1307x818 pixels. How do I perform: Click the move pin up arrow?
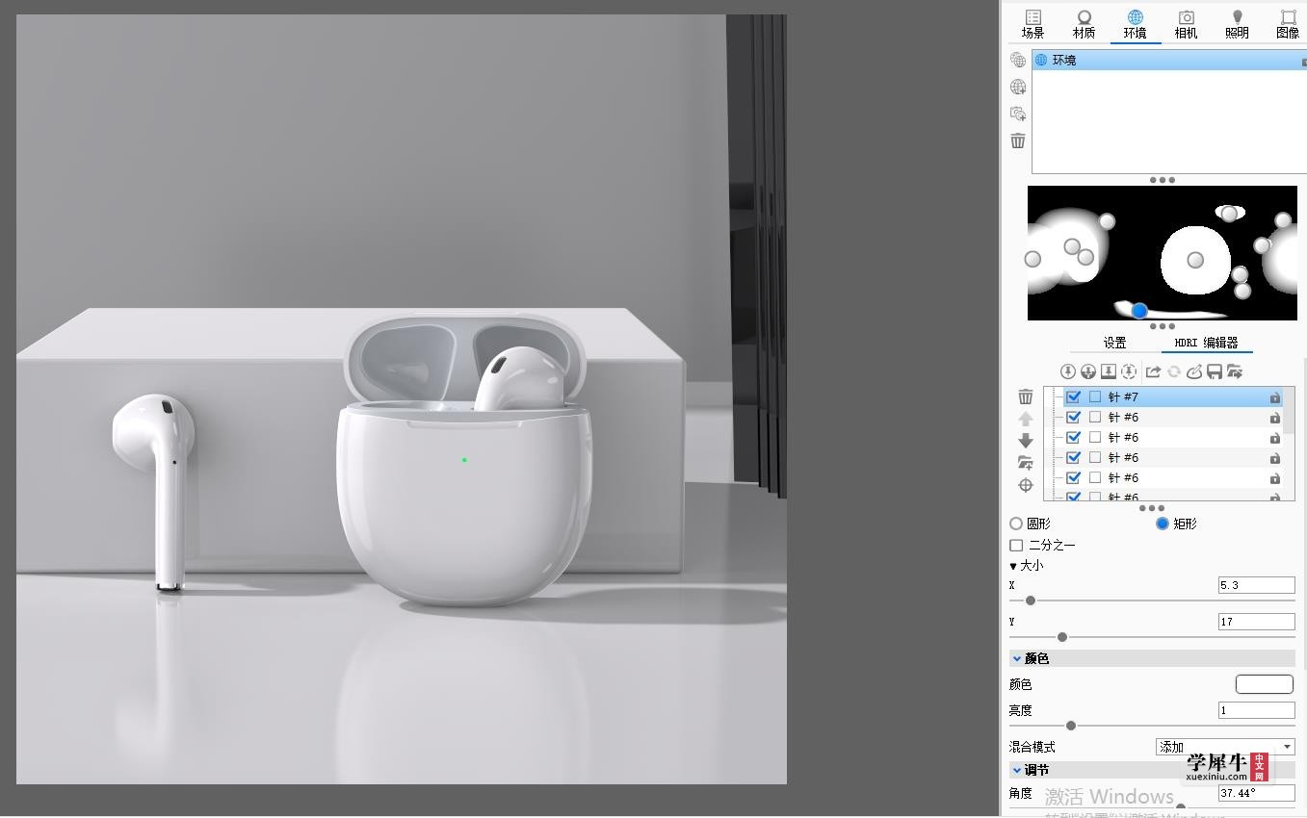[x=1026, y=419]
